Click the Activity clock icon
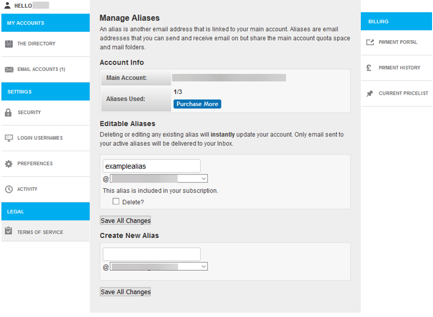Image resolution: width=433 pixels, height=317 pixels. (8, 189)
